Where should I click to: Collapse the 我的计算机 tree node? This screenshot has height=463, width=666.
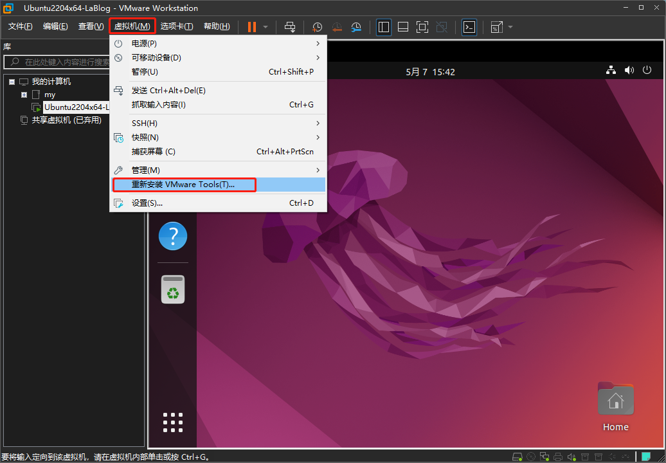[12, 82]
